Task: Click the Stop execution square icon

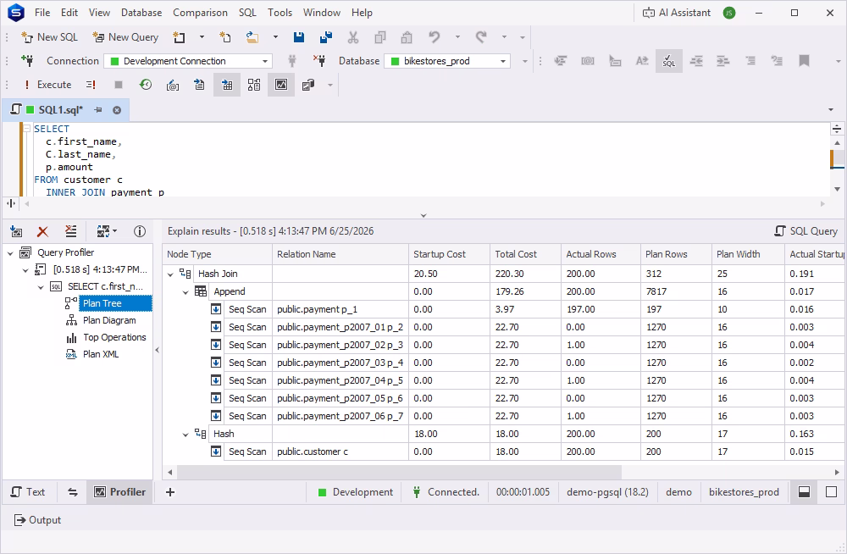Action: (x=119, y=85)
